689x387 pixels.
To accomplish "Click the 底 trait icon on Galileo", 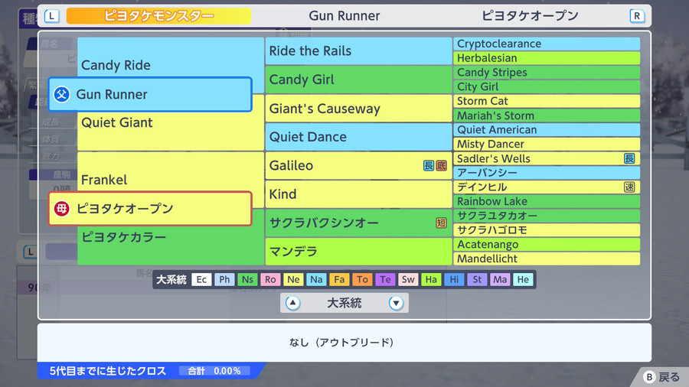I will pos(441,165).
